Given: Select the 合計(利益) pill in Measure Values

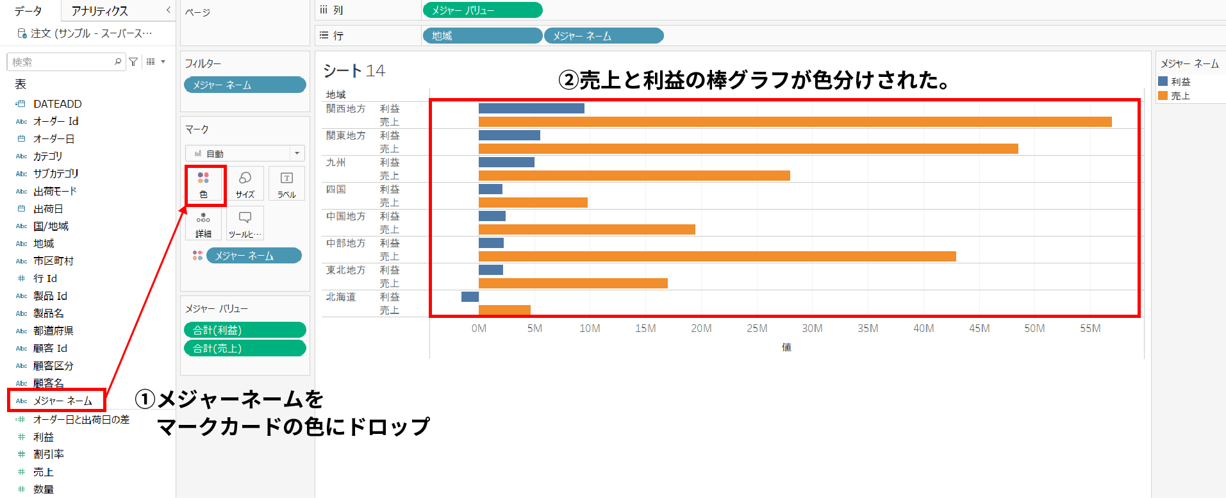Looking at the screenshot, I should tap(245, 330).
